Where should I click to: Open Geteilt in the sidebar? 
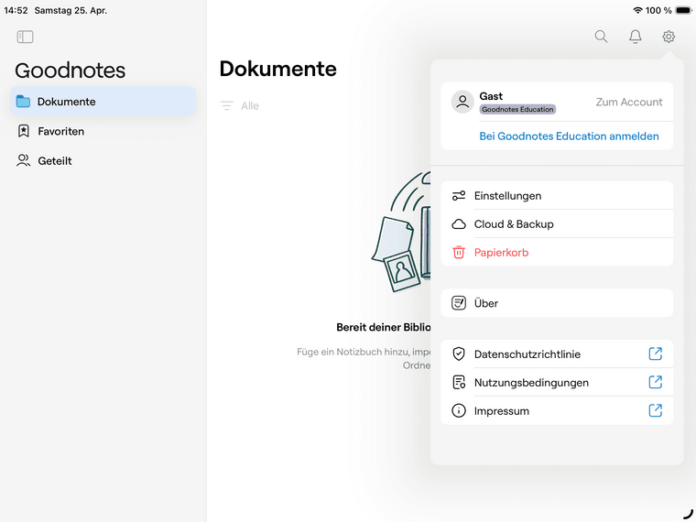(x=55, y=160)
